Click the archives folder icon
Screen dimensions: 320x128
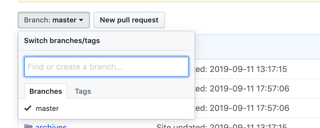[28, 126]
